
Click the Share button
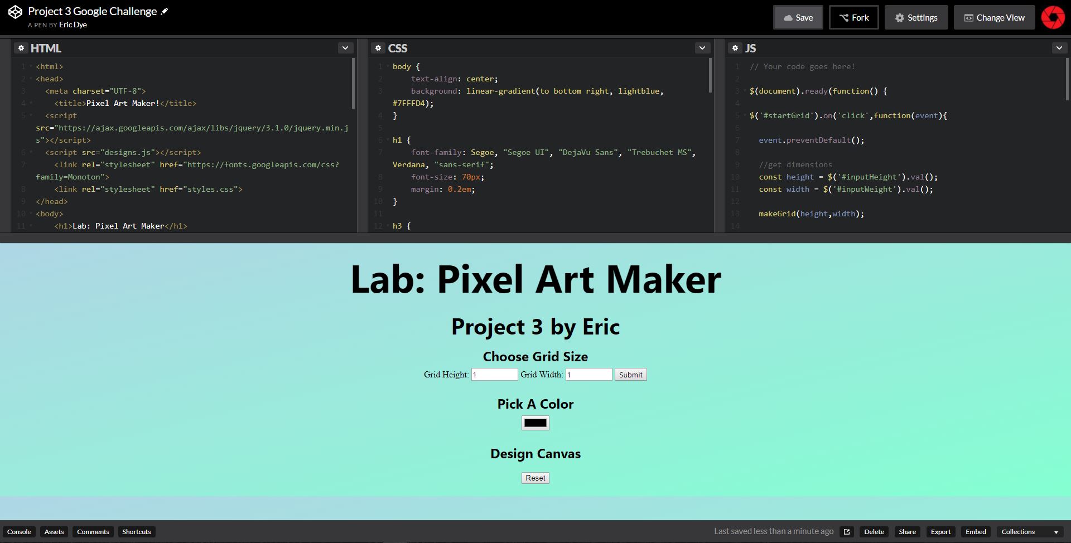coord(907,532)
